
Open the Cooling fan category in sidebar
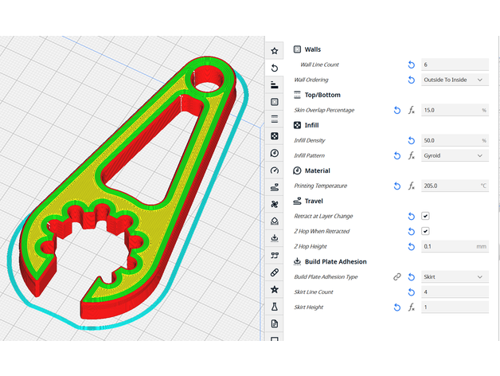coord(275,204)
